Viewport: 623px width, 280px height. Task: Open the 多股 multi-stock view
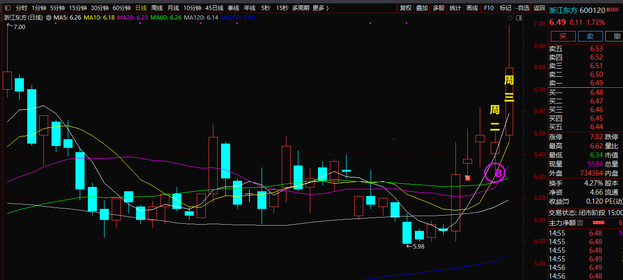tap(439, 8)
